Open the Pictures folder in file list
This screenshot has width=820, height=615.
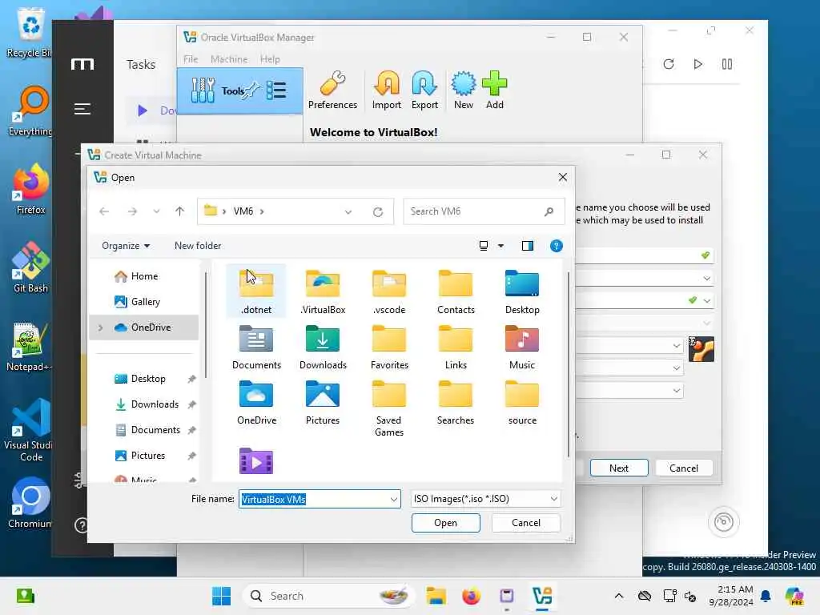[x=323, y=403]
